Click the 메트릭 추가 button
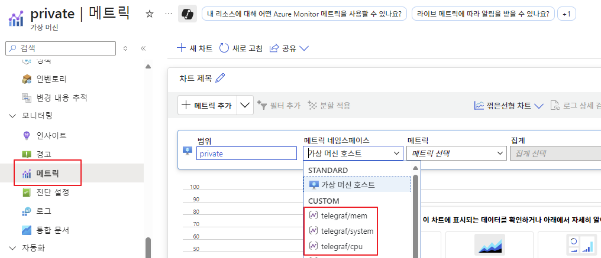Image resolution: width=601 pixels, height=258 pixels. tap(208, 105)
